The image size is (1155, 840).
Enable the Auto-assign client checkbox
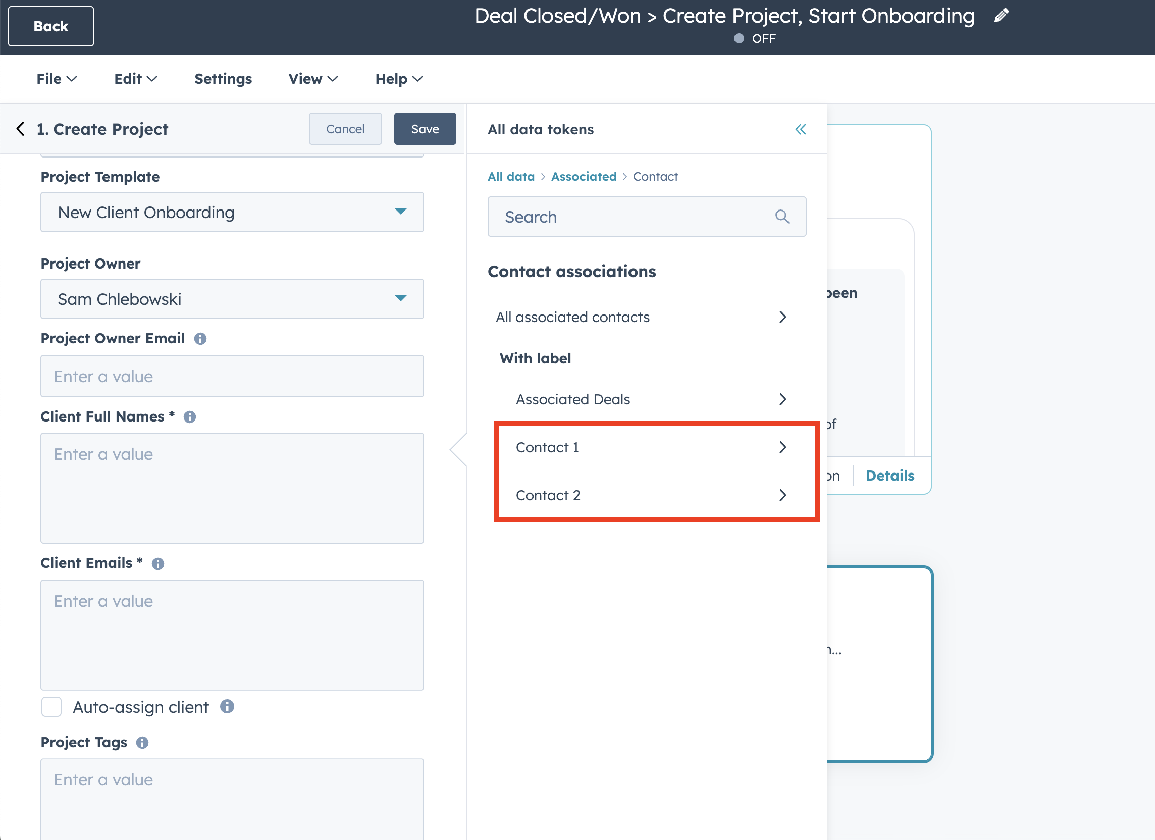[x=51, y=707]
